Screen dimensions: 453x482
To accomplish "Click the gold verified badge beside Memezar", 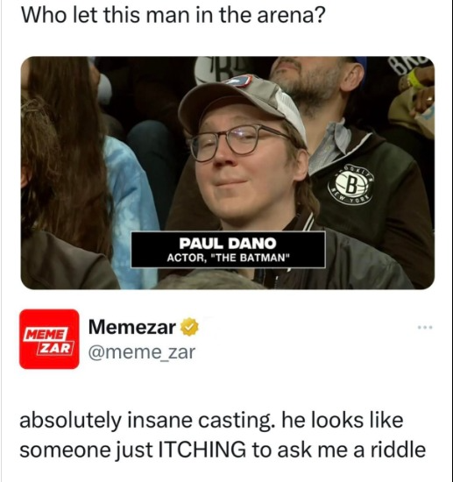I will 189,328.
